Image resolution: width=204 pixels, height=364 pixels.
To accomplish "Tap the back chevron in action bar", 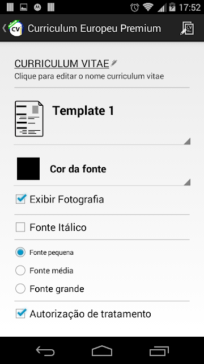I will click(x=4, y=28).
